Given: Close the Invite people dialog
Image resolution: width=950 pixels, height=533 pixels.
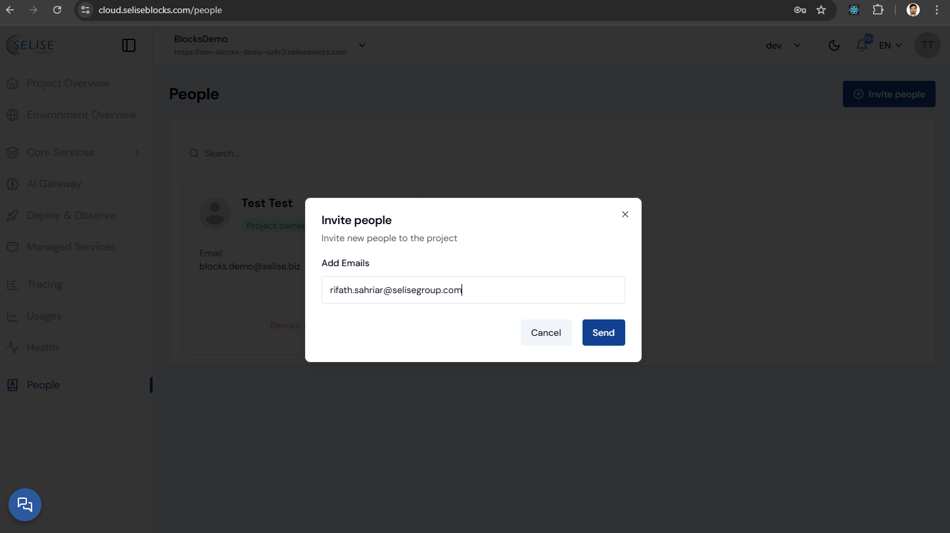Looking at the screenshot, I should point(625,214).
